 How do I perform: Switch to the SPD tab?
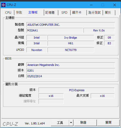[64, 13]
